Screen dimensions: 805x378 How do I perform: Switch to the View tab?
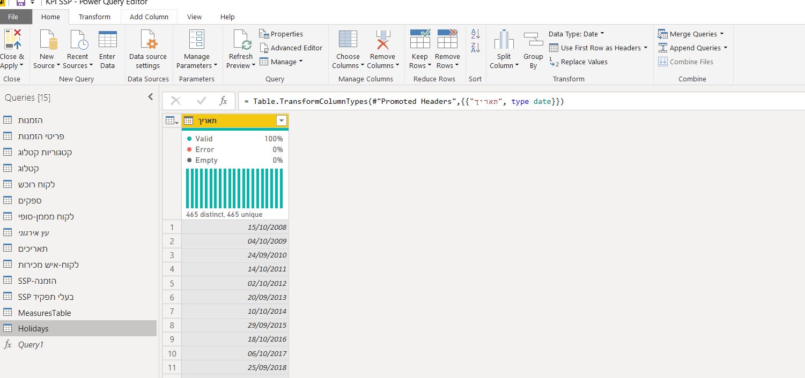194,17
